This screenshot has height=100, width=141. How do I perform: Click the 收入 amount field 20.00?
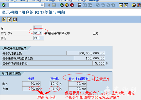coord(31,84)
